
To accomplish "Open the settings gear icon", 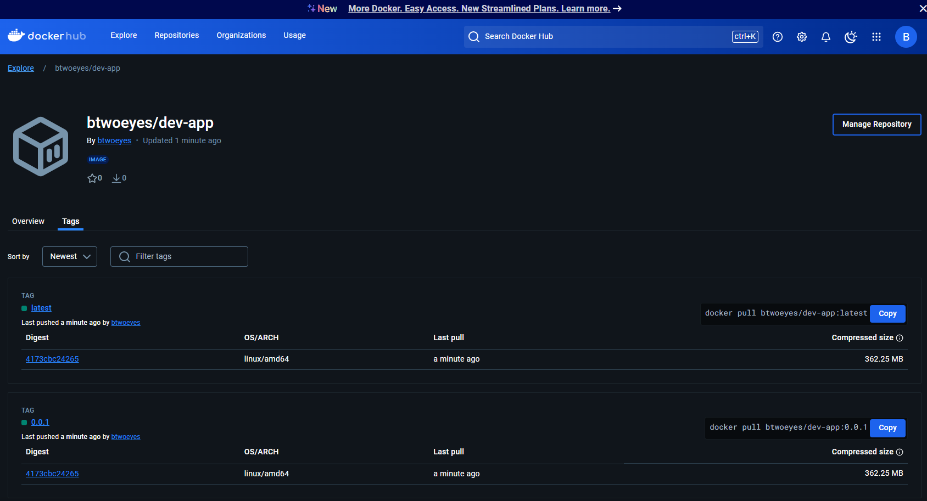I will click(x=802, y=37).
